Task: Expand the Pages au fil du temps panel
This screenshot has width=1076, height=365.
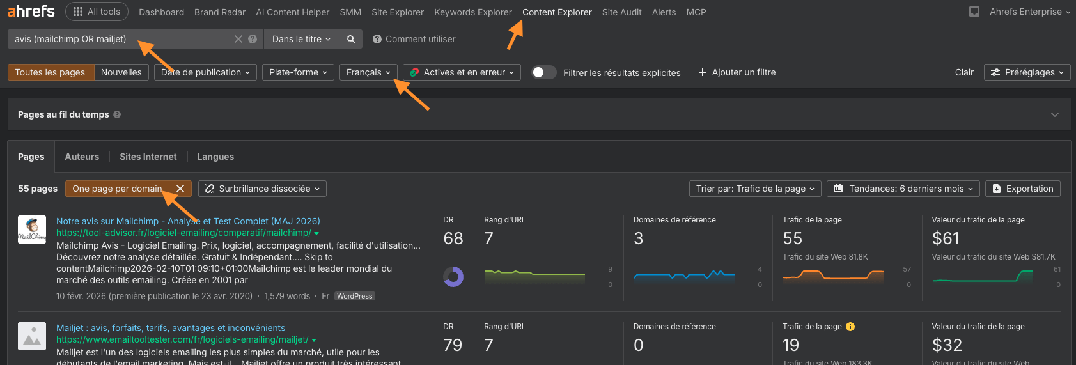Action: [x=1055, y=114]
